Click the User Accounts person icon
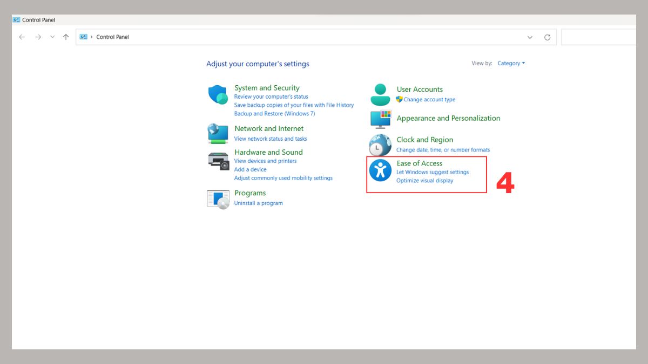 click(380, 94)
